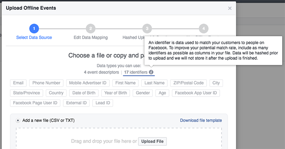The image size is (285, 149).
Task: Click the 'Data types you can use:' label
Action: pyautogui.click(x=119, y=66)
